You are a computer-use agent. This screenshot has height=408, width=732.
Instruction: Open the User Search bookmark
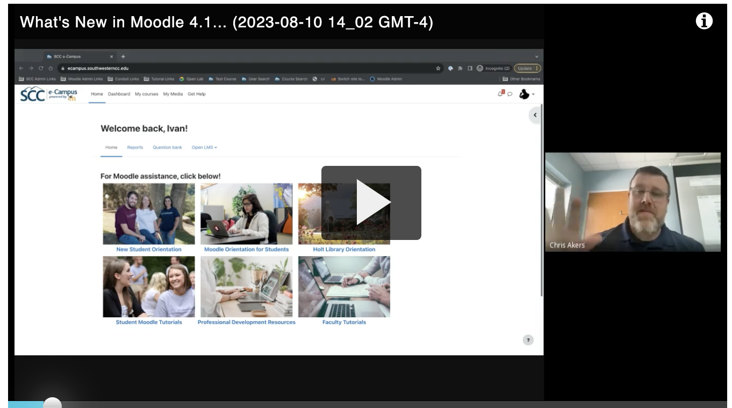point(256,79)
